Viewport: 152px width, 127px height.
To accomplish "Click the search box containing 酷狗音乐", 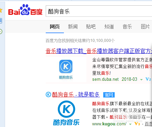I will (99, 11).
